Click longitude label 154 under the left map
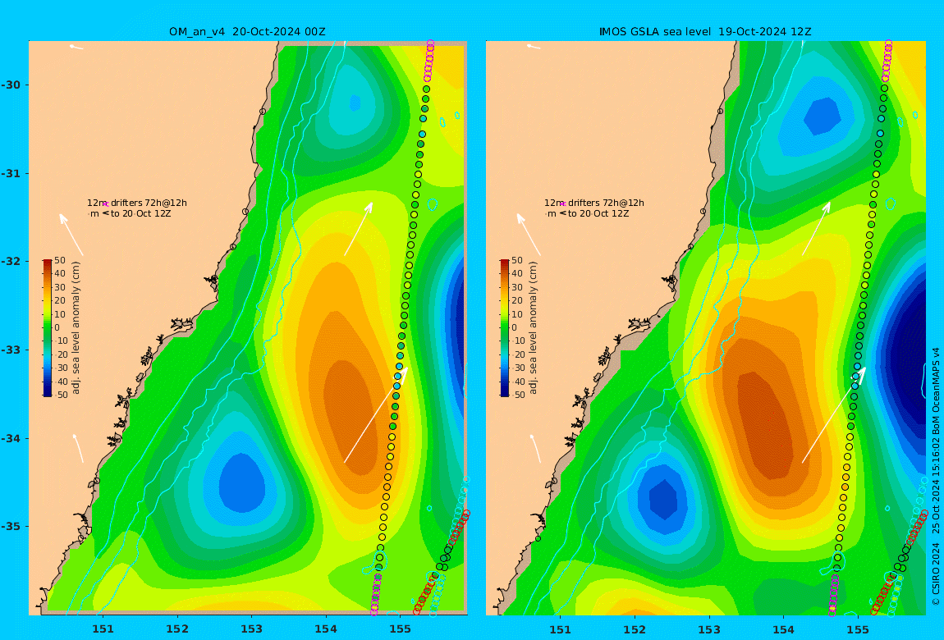The height and width of the screenshot is (640, 944). pos(326,629)
